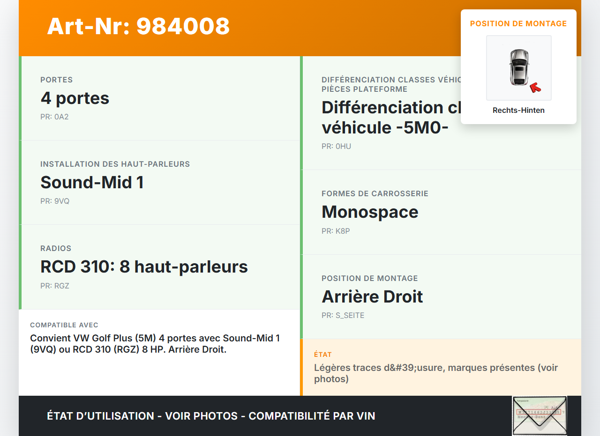Select the "4 portes" value
Screen dimensions: 600x436
point(75,98)
